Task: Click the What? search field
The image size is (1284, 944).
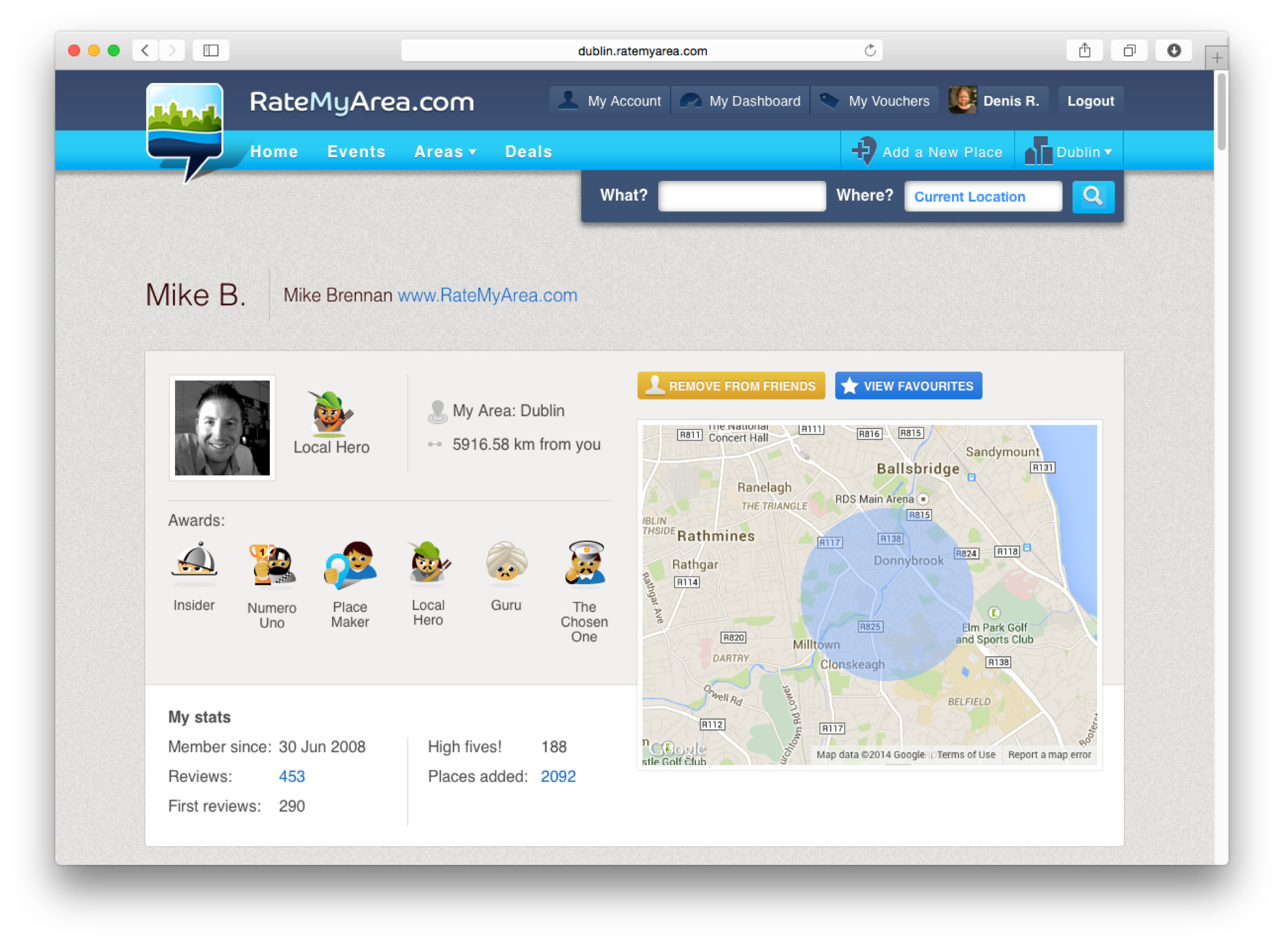Action: tap(742, 196)
